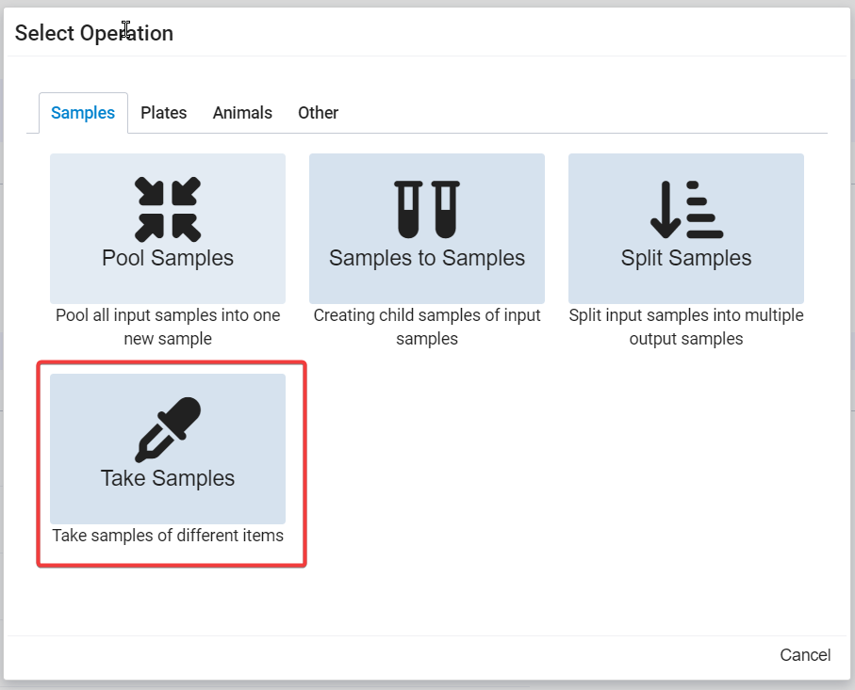Click "Take samples of different items" caption
The image size is (855, 690).
(168, 536)
